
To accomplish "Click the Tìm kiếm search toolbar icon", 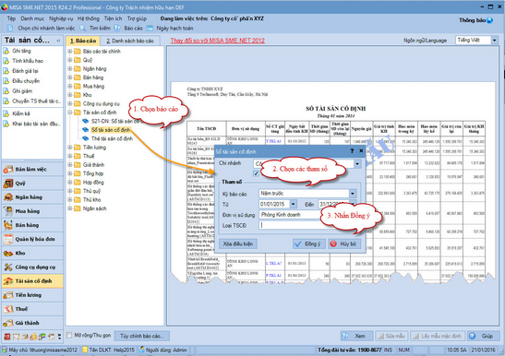I will coord(83,29).
